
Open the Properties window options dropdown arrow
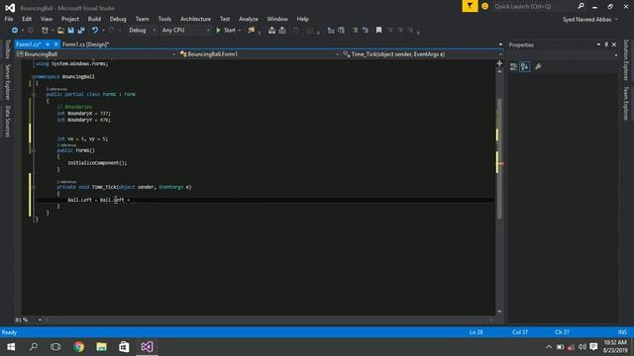(598, 44)
